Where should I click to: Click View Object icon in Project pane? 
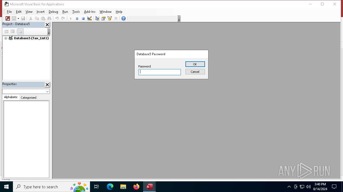pos(12,31)
